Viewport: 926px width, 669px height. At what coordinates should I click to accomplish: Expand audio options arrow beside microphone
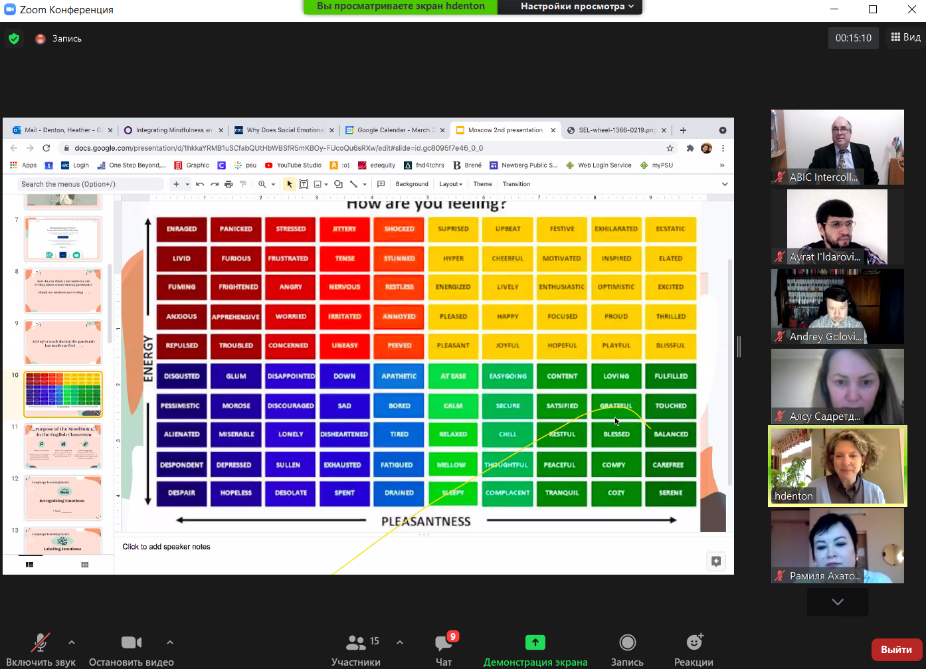[x=72, y=642]
